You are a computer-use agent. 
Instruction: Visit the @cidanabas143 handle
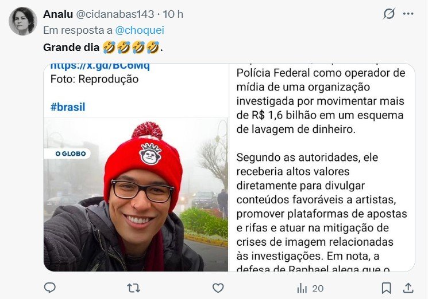(x=115, y=14)
